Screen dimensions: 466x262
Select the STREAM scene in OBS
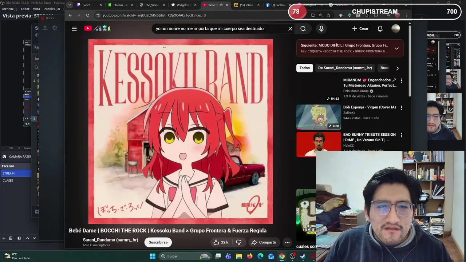[16, 173]
